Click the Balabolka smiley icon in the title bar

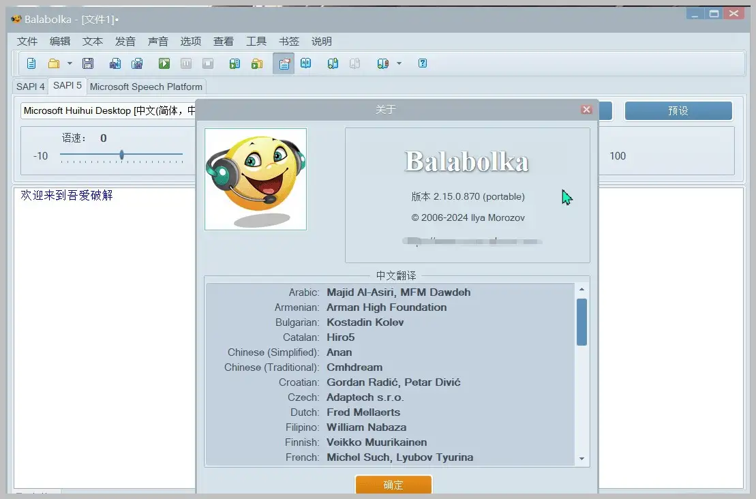pyautogui.click(x=16, y=19)
